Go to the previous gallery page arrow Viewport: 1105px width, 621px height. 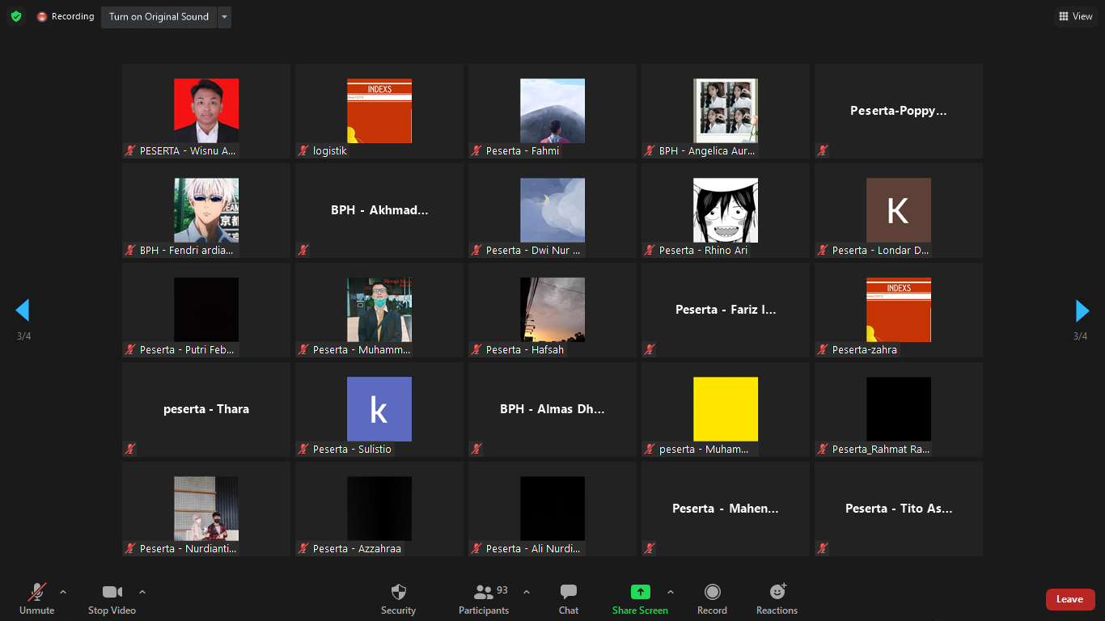(x=23, y=310)
